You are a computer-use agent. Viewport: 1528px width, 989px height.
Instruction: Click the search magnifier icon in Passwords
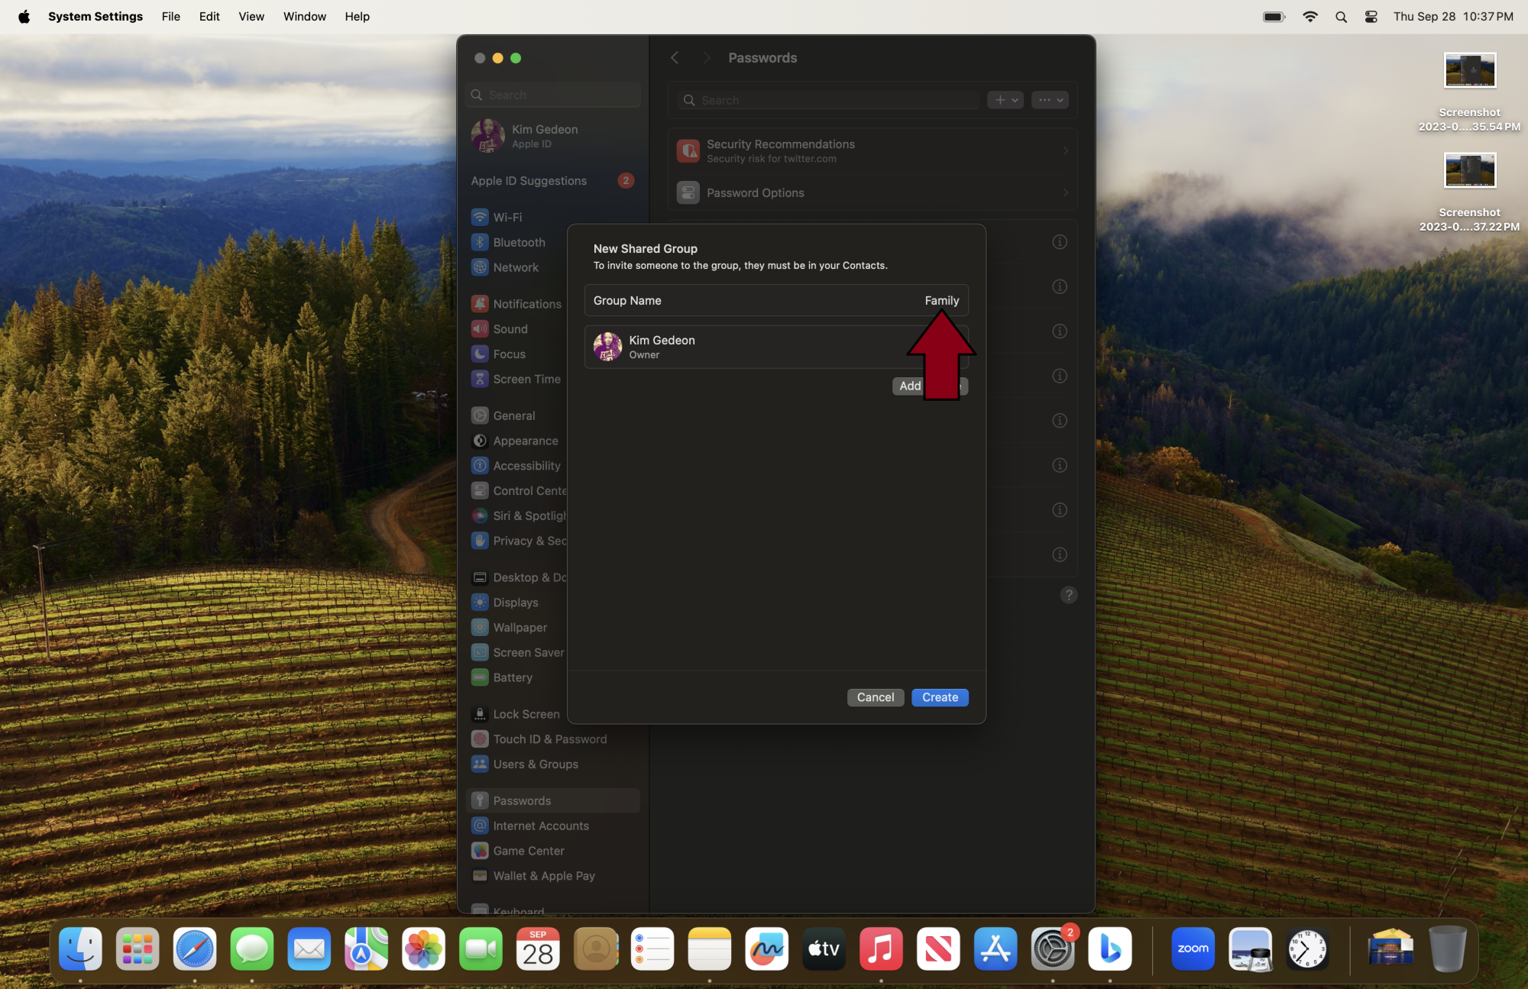tap(688, 100)
